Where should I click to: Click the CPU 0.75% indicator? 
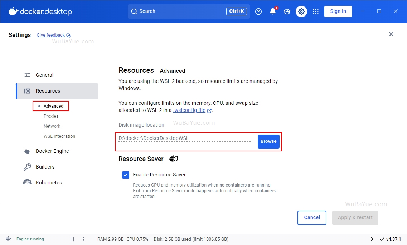[137, 239]
